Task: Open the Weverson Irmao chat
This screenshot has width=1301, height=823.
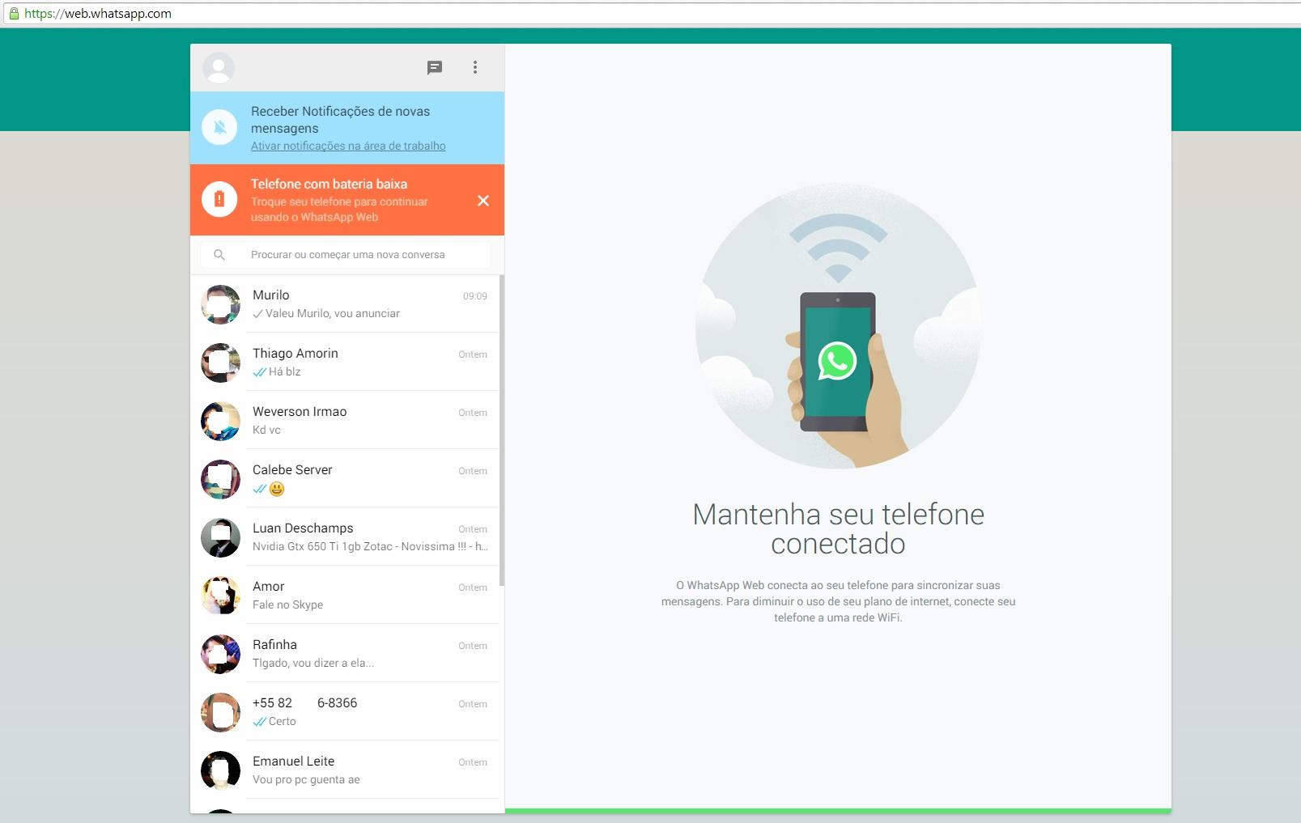Action: tap(346, 420)
